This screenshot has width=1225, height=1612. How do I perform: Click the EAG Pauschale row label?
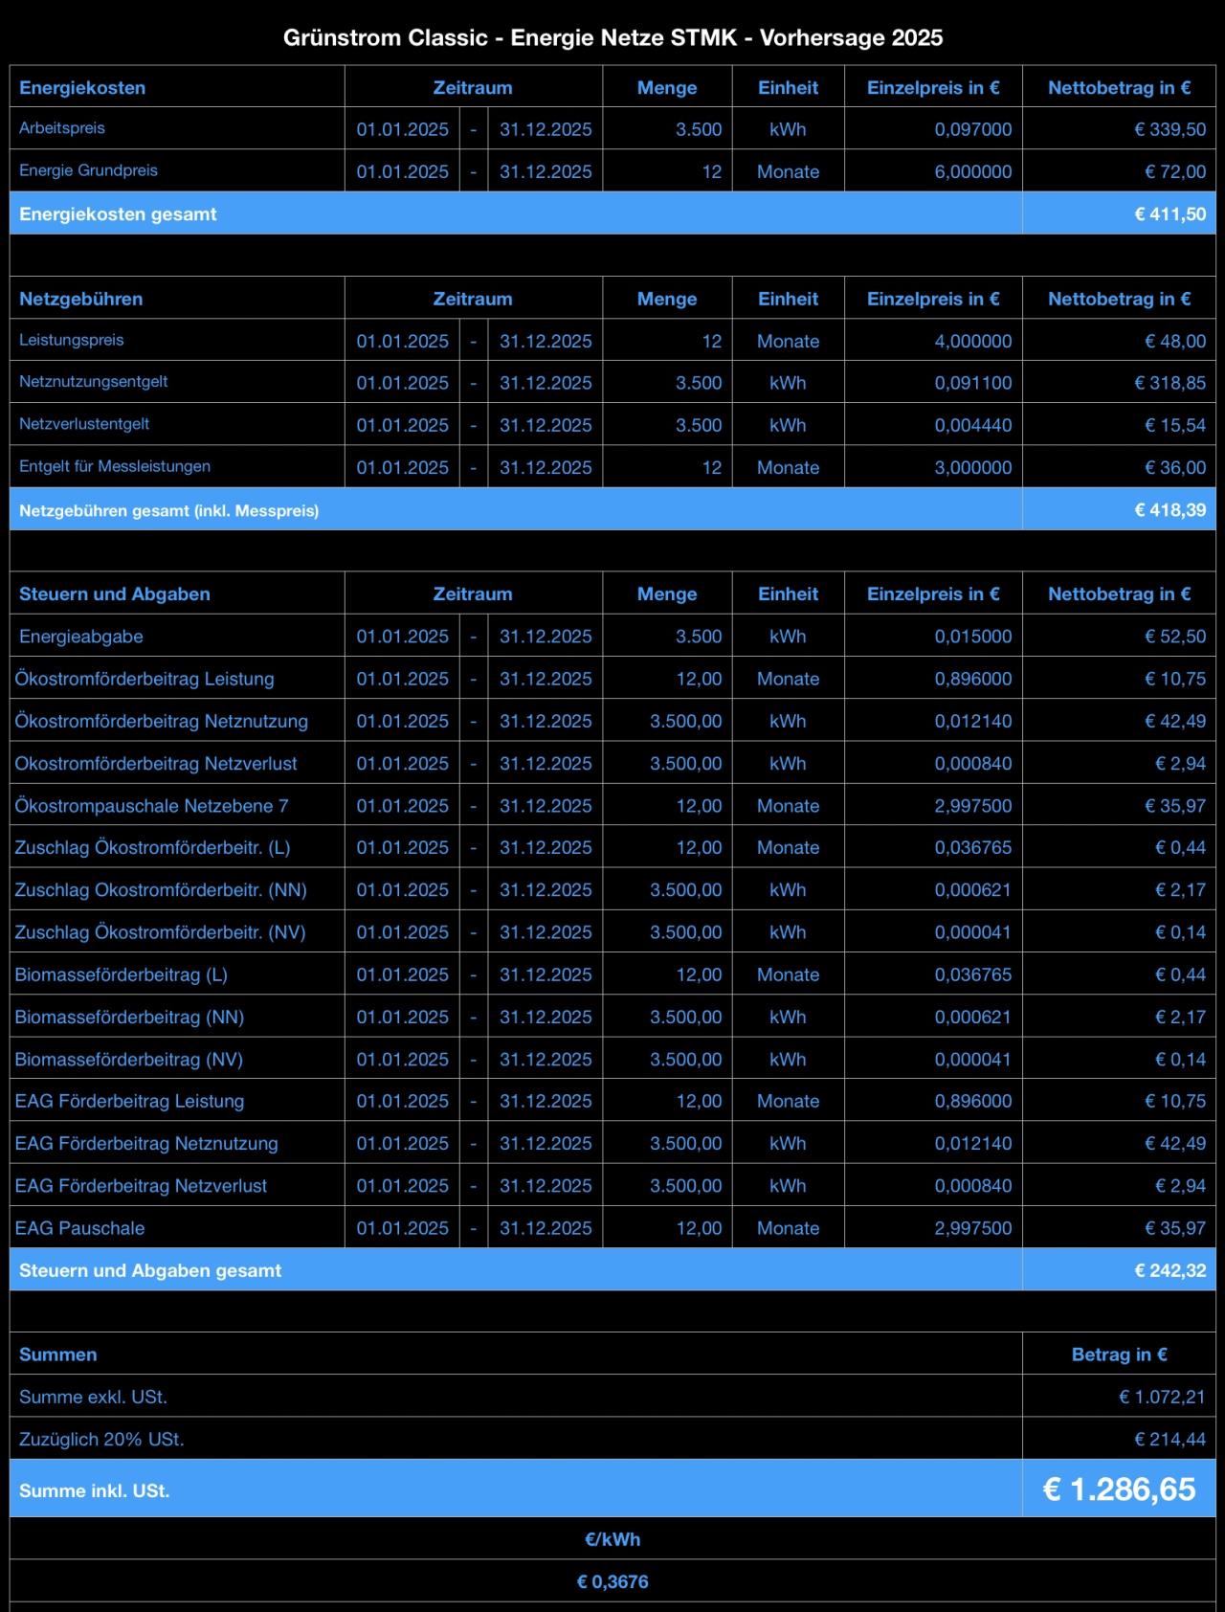pyautogui.click(x=80, y=1228)
